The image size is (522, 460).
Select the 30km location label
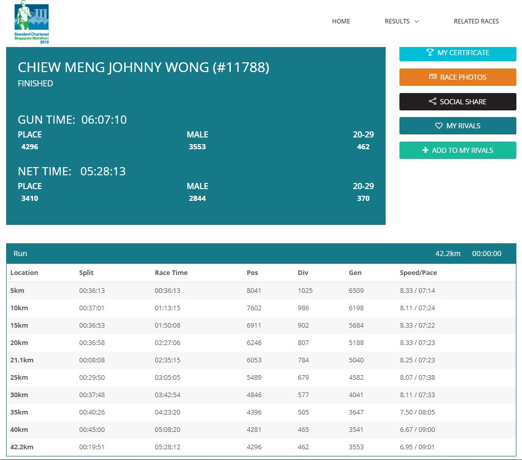pyautogui.click(x=19, y=395)
